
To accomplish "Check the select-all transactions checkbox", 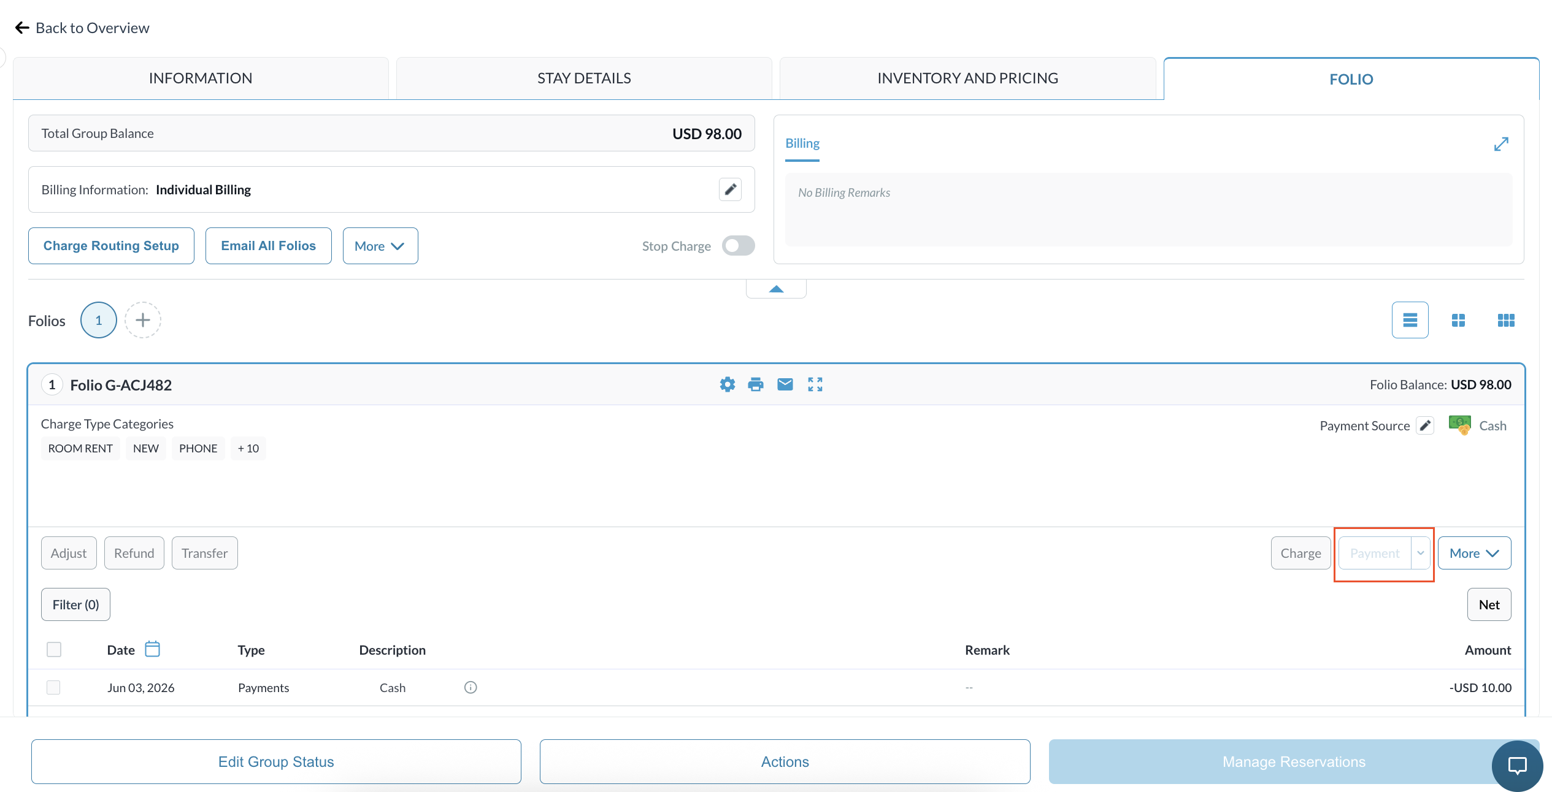I will pos(54,649).
